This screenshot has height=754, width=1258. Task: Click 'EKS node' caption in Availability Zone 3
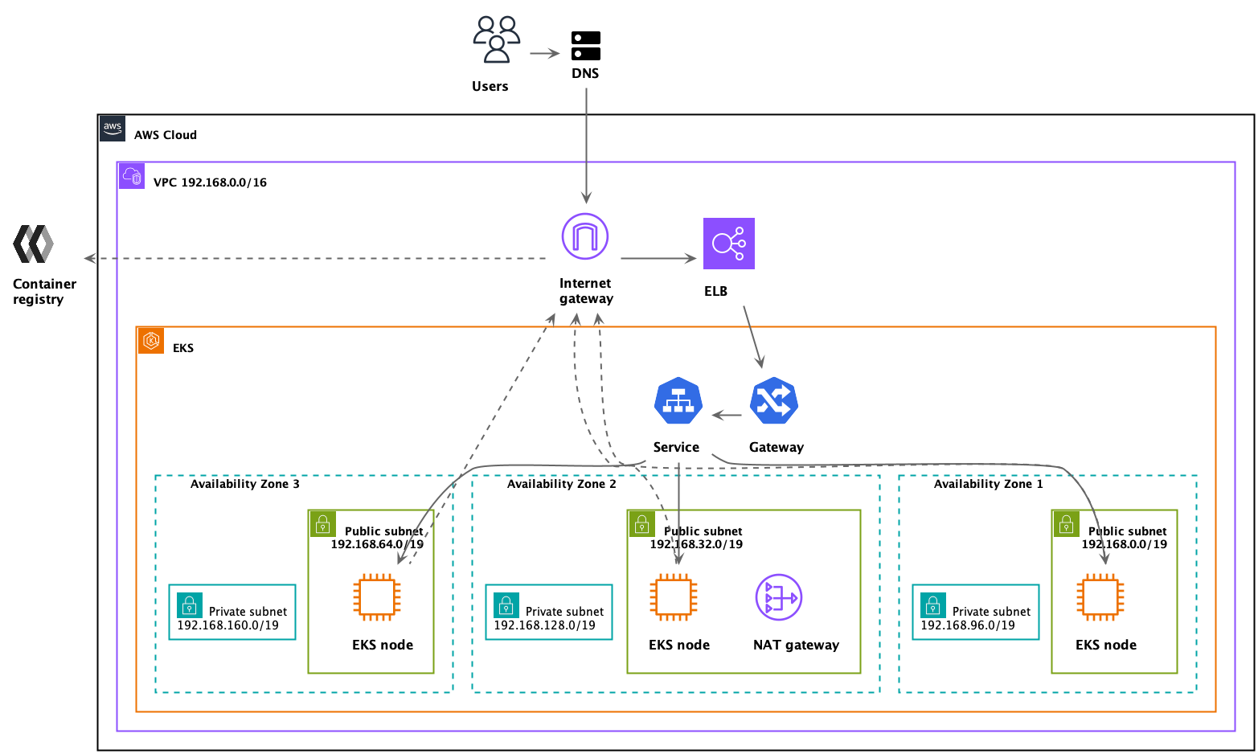coord(383,645)
